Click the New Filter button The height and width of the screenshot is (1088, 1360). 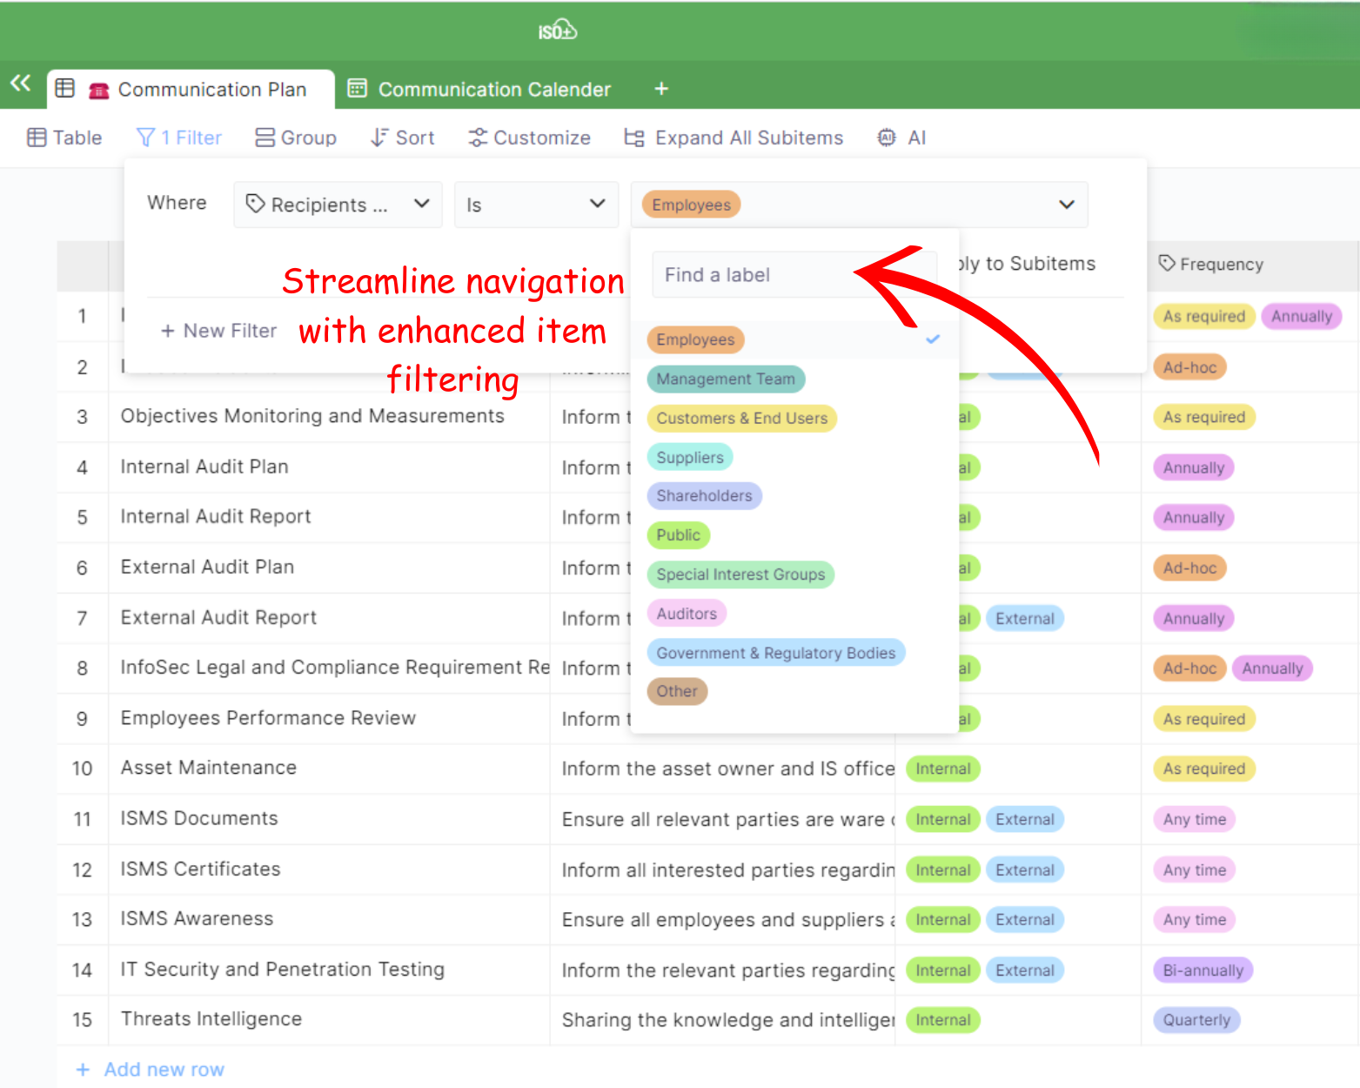pyautogui.click(x=219, y=331)
